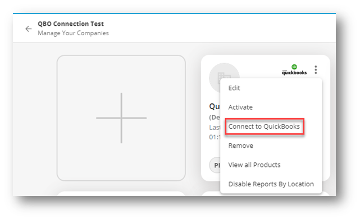This screenshot has height=220, width=360.
Task: Click the partially visible card below add-company card
Action: click(121, 194)
